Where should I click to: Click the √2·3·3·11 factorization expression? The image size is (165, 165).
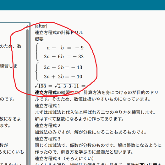click(x=67, y=86)
